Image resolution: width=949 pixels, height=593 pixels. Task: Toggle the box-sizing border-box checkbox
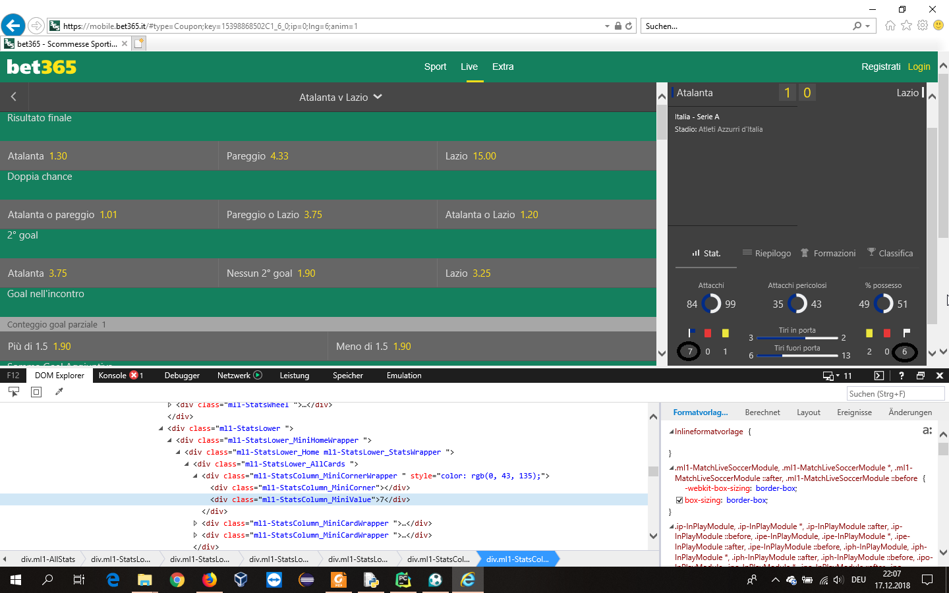pos(679,500)
